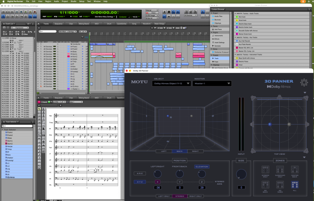Click the Rewind to start transport button
Image resolution: width=314 pixels, height=201 pixels.
pyautogui.click(x=17, y=12)
